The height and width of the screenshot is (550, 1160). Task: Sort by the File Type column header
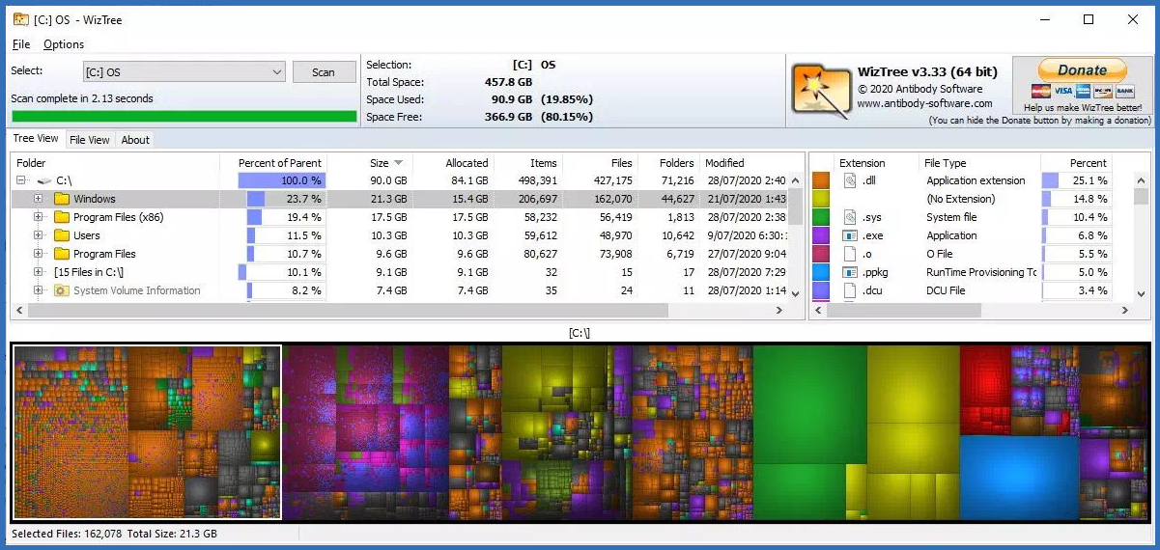978,163
